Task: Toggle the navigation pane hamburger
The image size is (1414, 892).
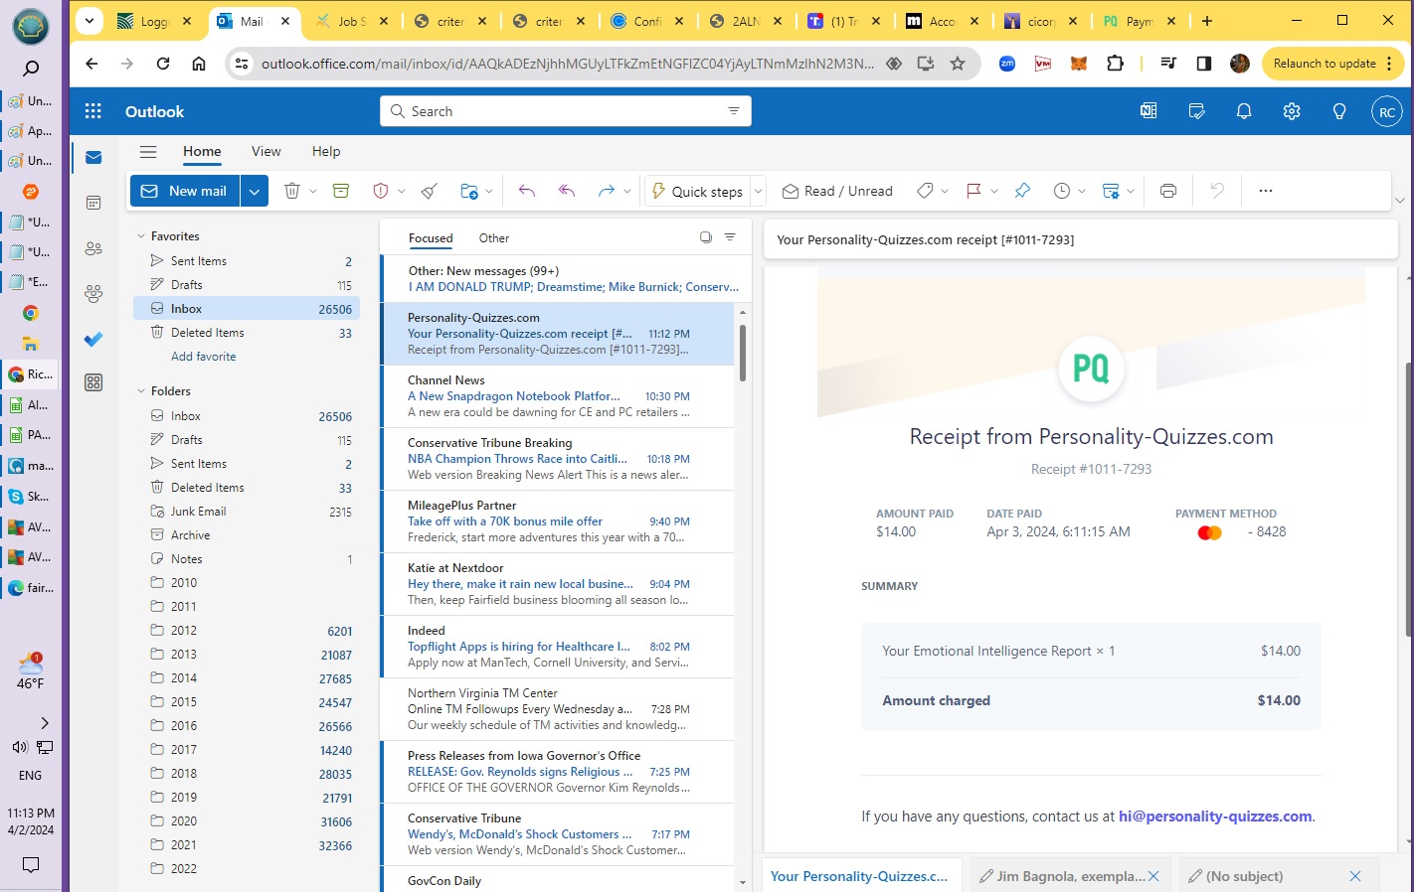Action: 148,152
